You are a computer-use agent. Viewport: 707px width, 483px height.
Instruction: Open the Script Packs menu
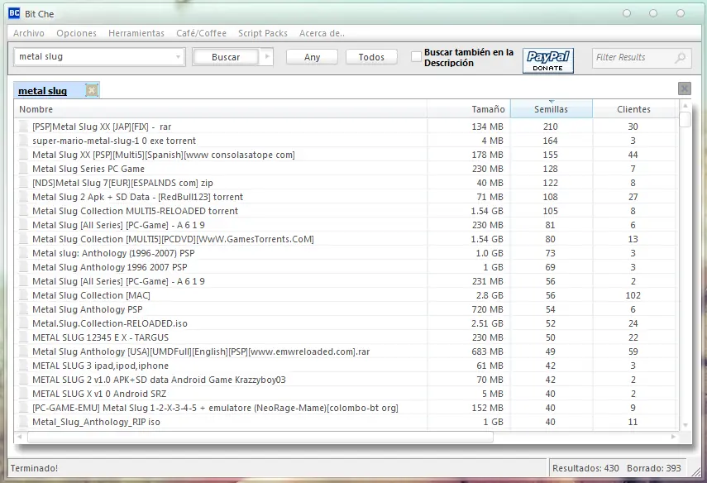point(263,33)
